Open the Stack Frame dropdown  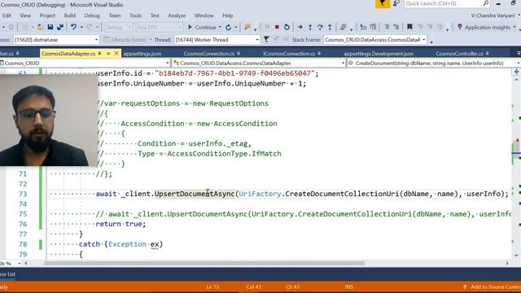pos(424,40)
